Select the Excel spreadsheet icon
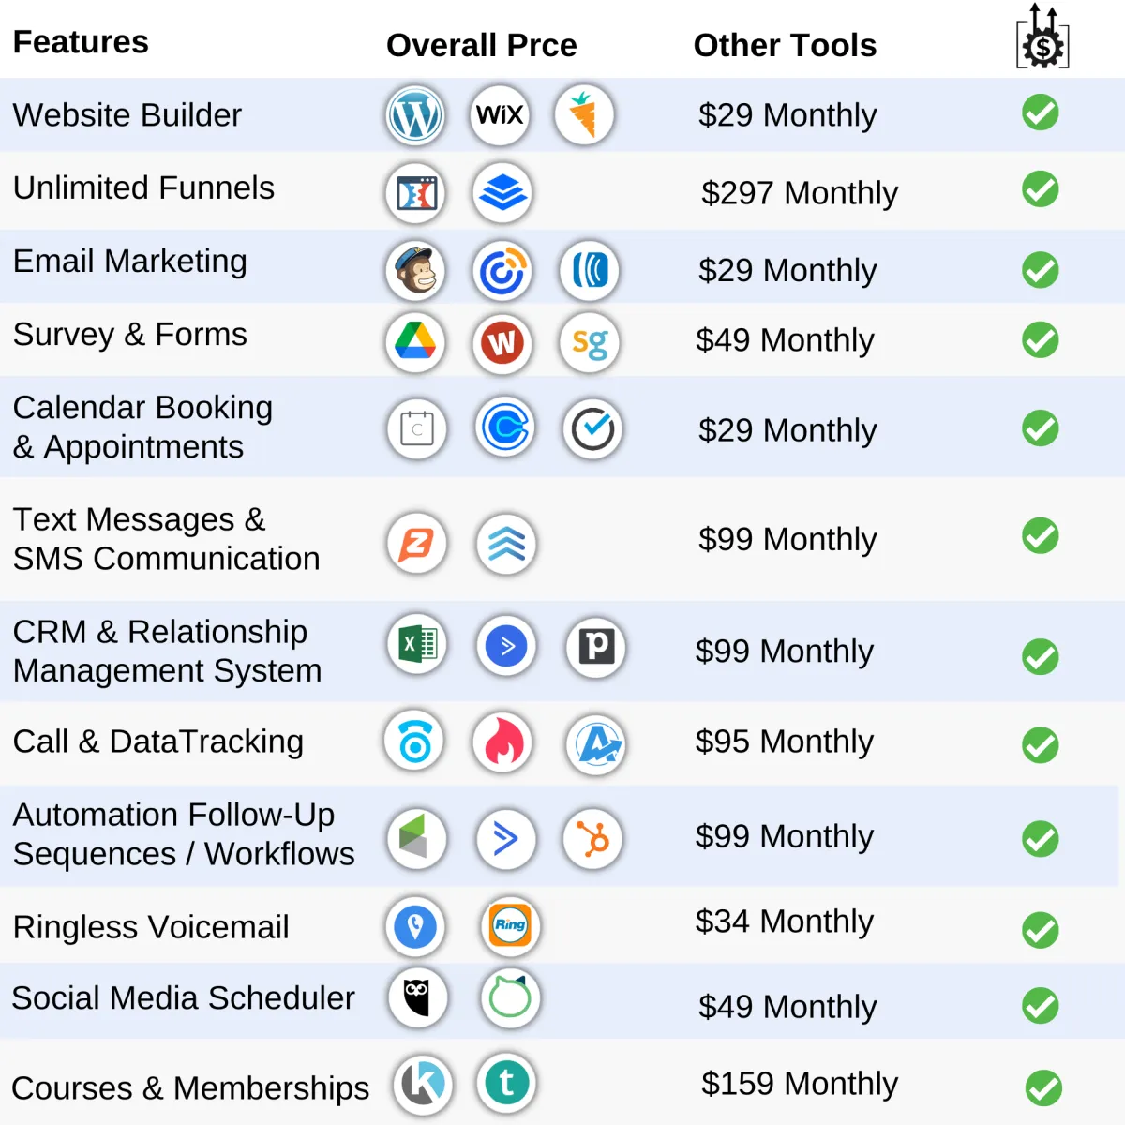 tap(417, 645)
